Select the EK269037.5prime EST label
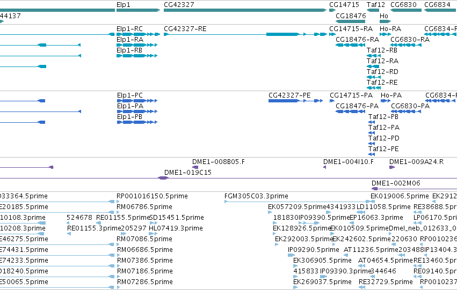The height and width of the screenshot is (290, 457). tap(322, 282)
